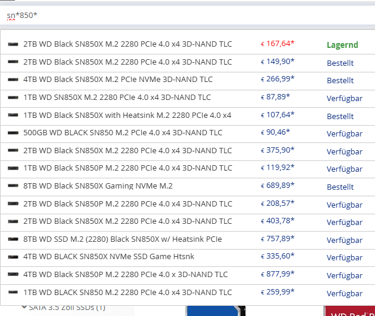The height and width of the screenshot is (316, 375).
Task: Click SSD thumbnail of 1TB SN850P row
Action: click(13, 168)
